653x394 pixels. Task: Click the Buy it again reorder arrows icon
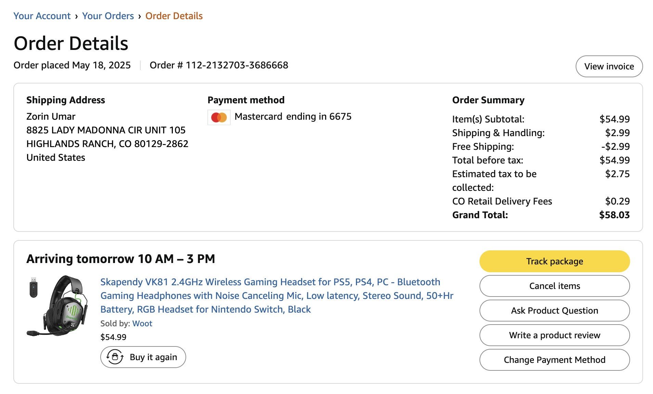point(115,357)
